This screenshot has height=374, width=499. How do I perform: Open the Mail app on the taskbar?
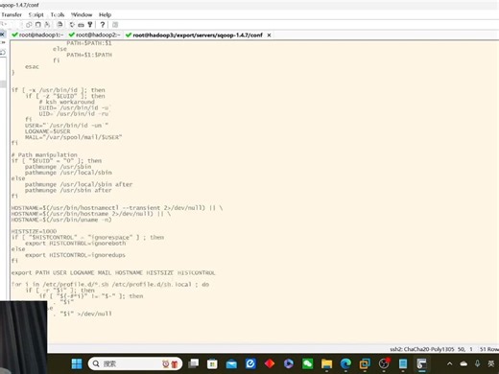pyautogui.click(x=231, y=363)
